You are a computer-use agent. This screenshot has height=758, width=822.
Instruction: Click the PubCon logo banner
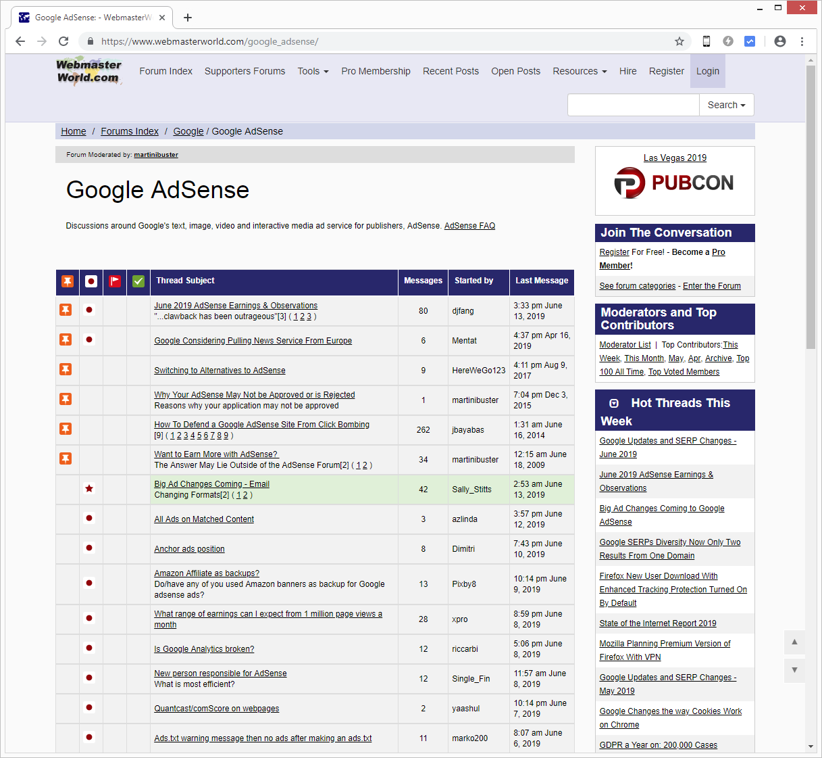[674, 183]
